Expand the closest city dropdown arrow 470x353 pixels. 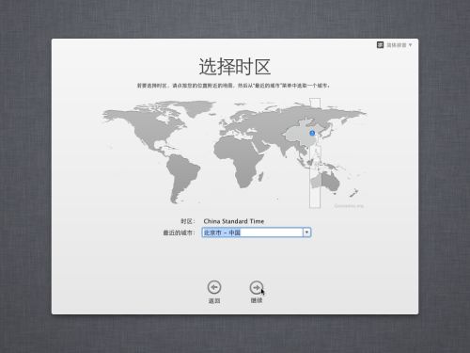[306, 233]
